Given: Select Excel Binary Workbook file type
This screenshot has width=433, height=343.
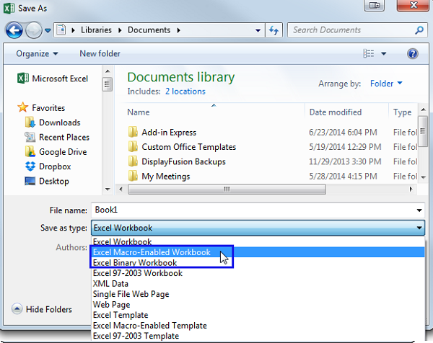Looking at the screenshot, I should pos(135,263).
